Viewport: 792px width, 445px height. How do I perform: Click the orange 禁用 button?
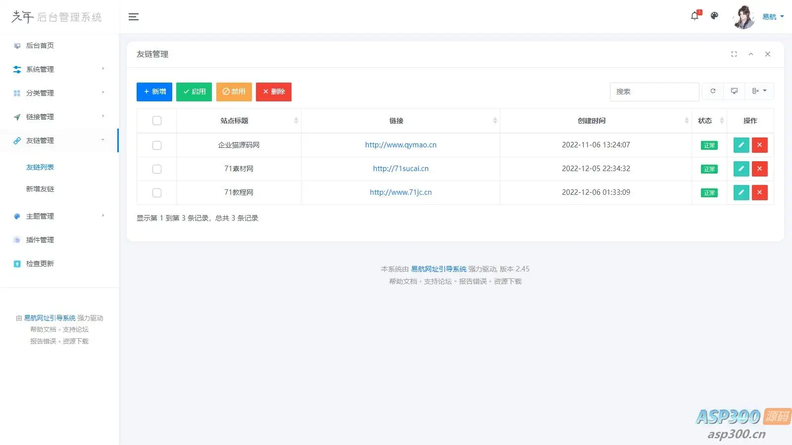234,92
